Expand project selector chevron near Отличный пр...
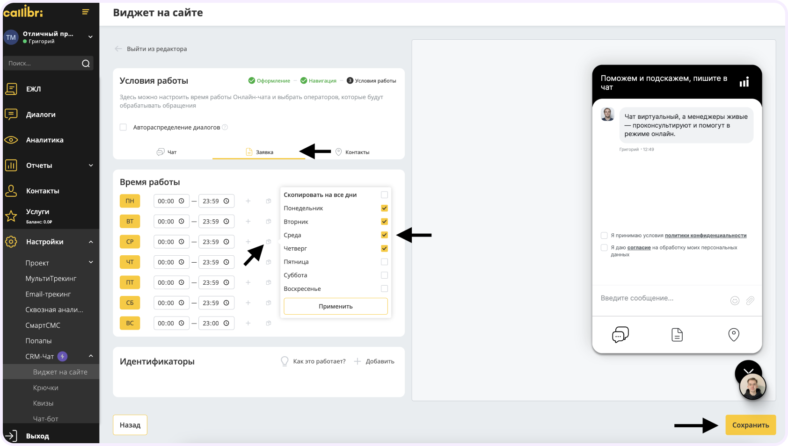The width and height of the screenshot is (788, 446). click(90, 37)
